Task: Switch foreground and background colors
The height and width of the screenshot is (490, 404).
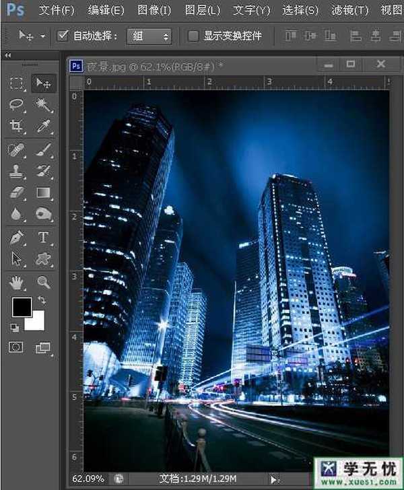Action: point(42,299)
